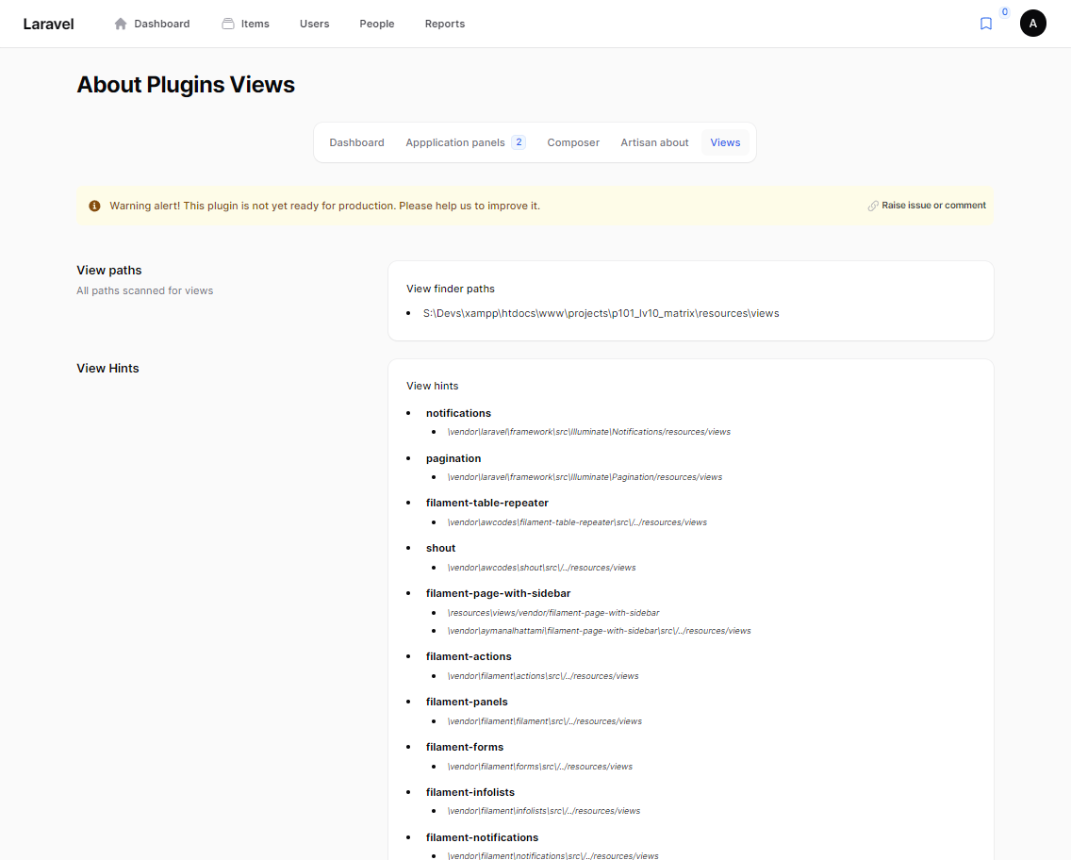Click the Illuminate\Pagination views path

click(585, 477)
